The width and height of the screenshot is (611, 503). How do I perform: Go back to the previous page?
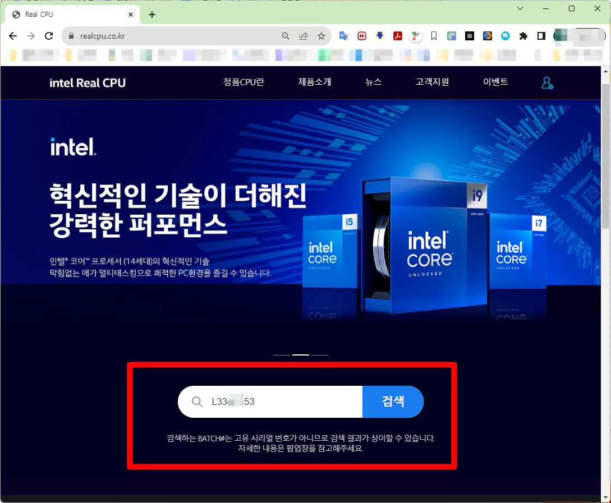(x=13, y=36)
